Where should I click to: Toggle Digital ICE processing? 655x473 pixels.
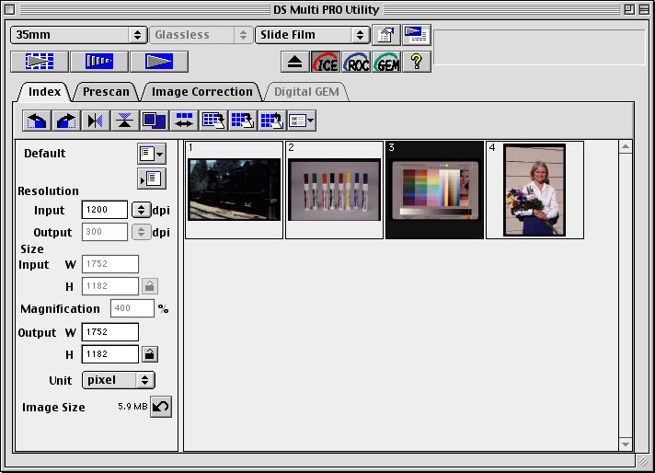(x=325, y=62)
